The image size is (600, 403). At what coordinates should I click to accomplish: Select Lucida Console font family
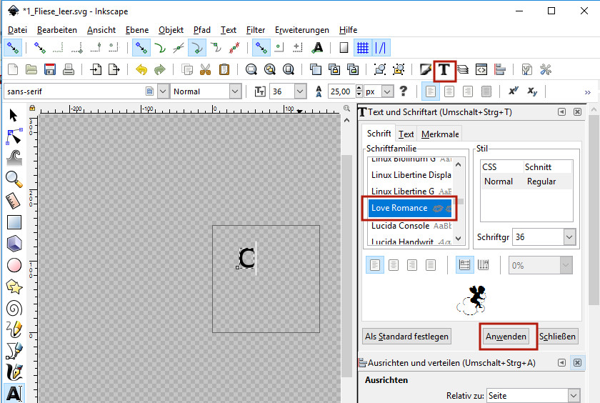(410, 226)
